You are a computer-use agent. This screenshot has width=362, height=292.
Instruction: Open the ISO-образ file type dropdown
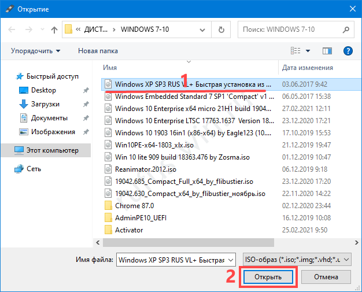(297, 260)
